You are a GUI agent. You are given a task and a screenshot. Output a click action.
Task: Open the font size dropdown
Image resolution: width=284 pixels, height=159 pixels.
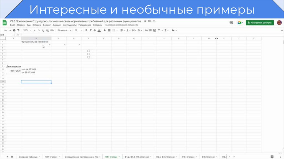pos(78,30)
